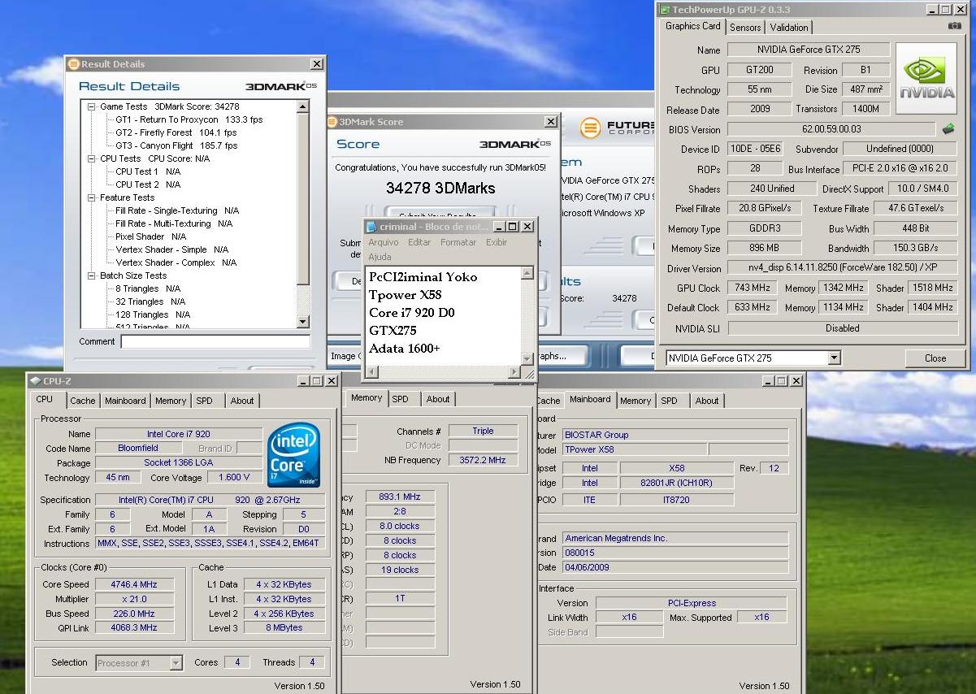Click the notepad horizontal scroll right arrow

coord(514,372)
